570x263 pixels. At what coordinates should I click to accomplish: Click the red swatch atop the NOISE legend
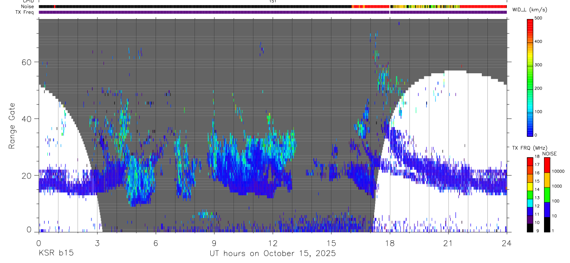(x=547, y=165)
